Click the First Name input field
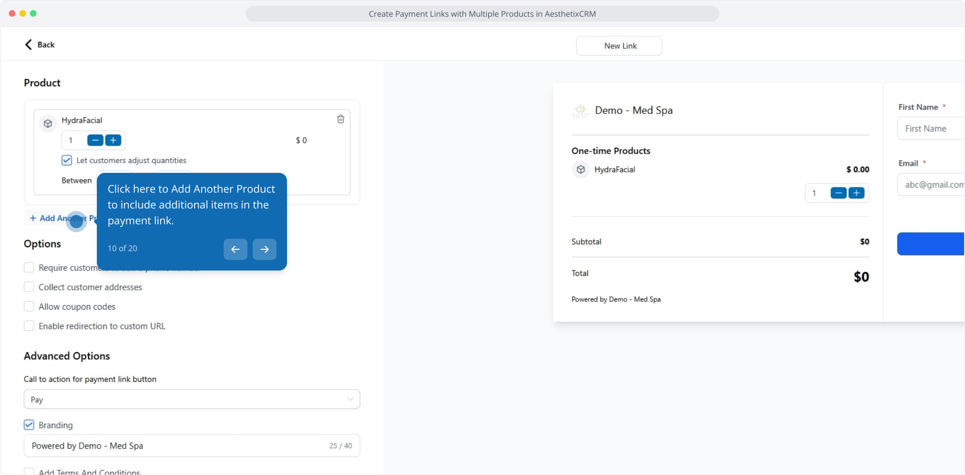The height and width of the screenshot is (475, 965). click(930, 128)
